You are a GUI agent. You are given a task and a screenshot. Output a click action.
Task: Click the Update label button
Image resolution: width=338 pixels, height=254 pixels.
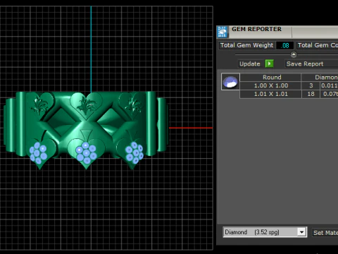click(x=250, y=64)
